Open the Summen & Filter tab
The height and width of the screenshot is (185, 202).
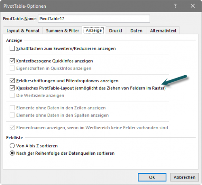coord(62,31)
